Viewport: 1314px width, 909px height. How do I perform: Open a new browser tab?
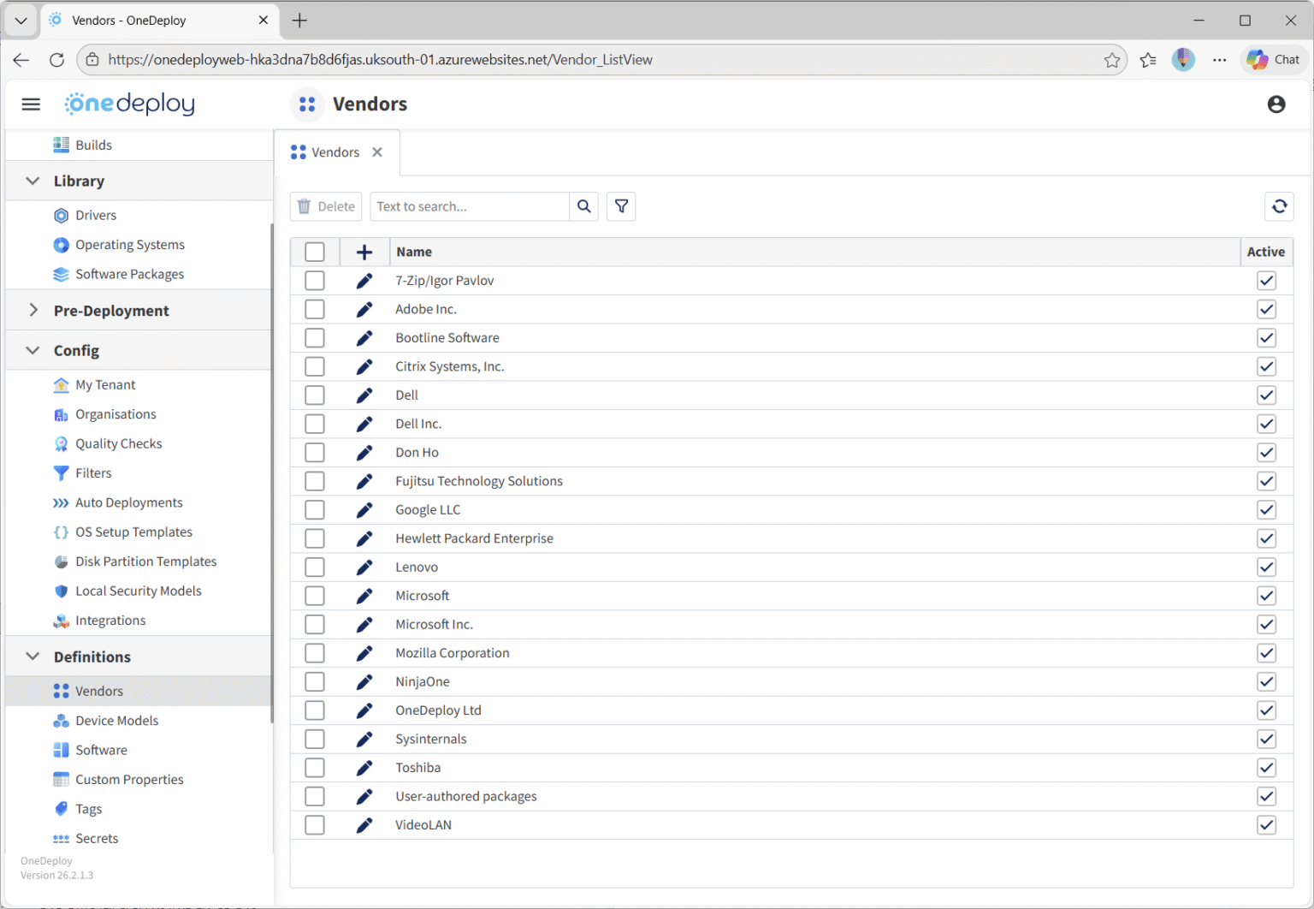299,21
